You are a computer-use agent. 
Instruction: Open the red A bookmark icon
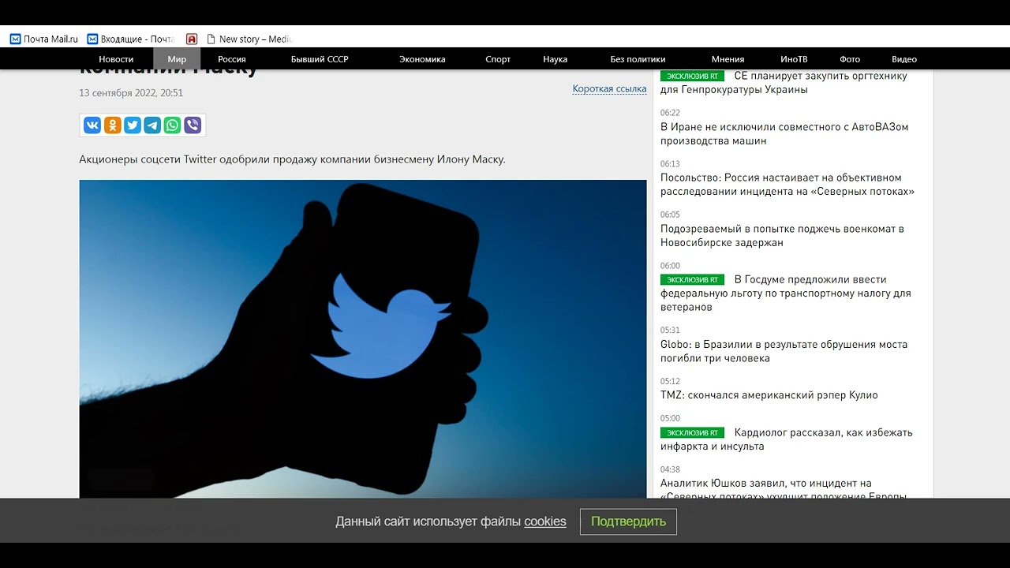[x=192, y=39]
